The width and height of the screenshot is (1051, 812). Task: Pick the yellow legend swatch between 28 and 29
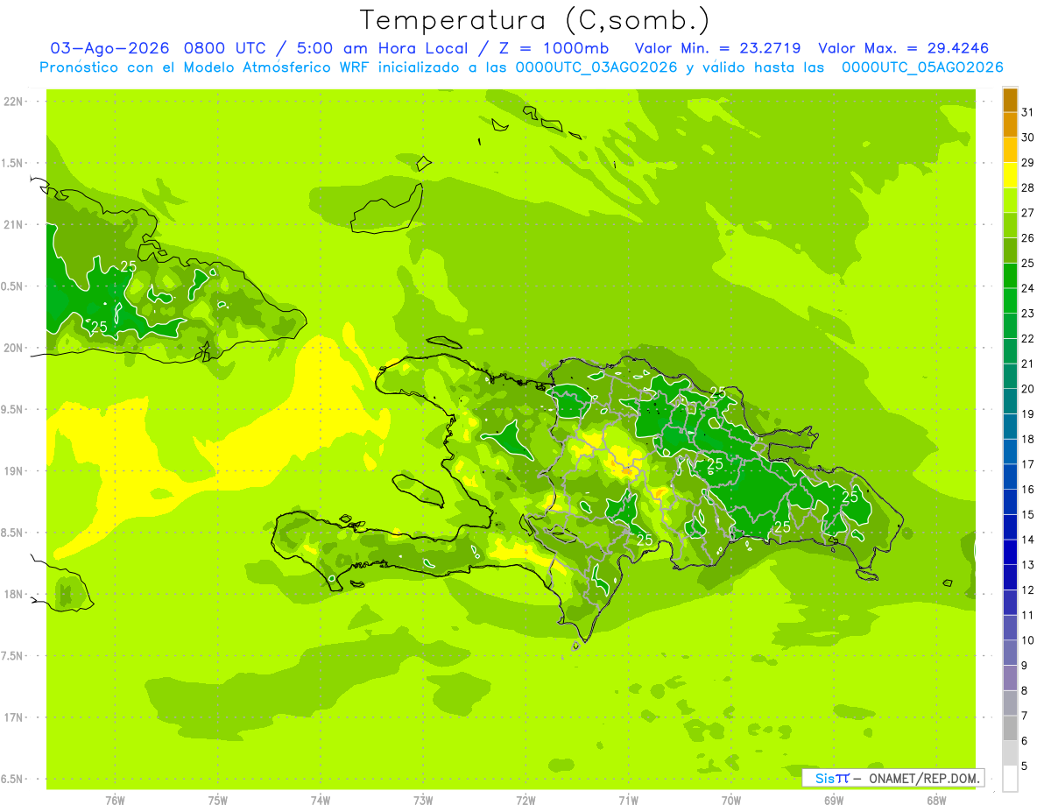pyautogui.click(x=1010, y=174)
